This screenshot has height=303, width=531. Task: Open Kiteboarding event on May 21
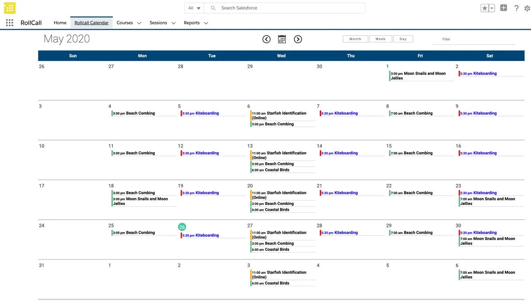click(352, 193)
